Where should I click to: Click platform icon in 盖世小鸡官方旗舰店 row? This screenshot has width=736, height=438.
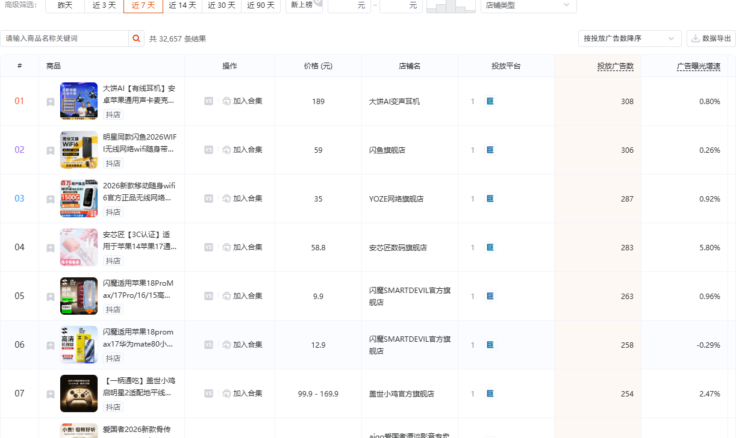(490, 393)
